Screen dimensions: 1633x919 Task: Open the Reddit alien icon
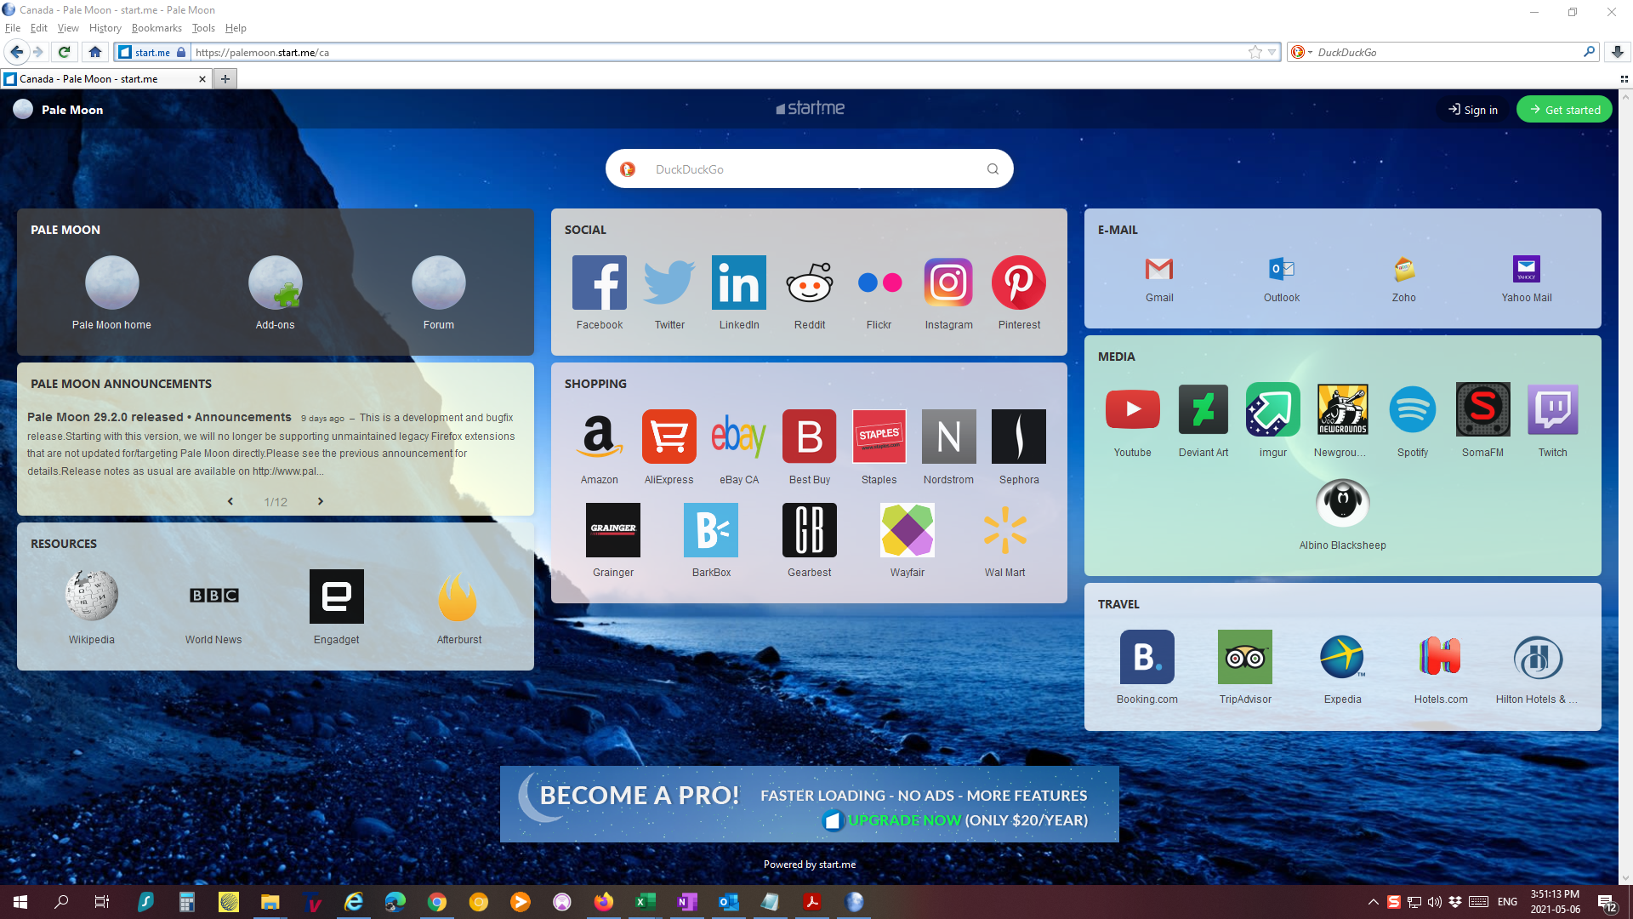(x=810, y=283)
